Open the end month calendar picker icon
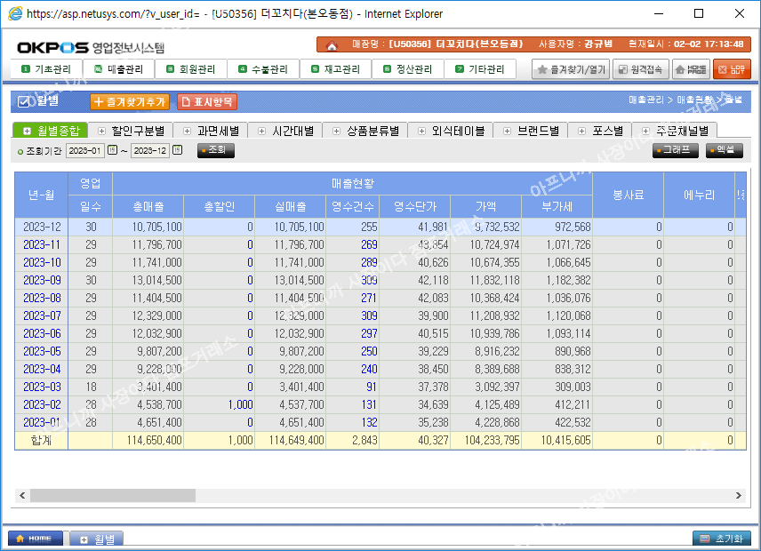Image resolution: width=761 pixels, height=551 pixels. [177, 150]
